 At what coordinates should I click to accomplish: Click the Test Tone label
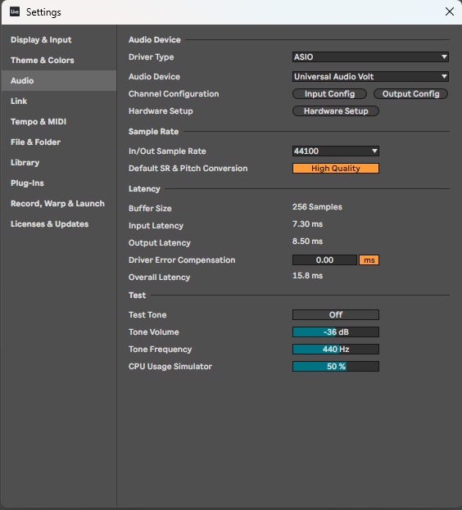pyautogui.click(x=147, y=314)
